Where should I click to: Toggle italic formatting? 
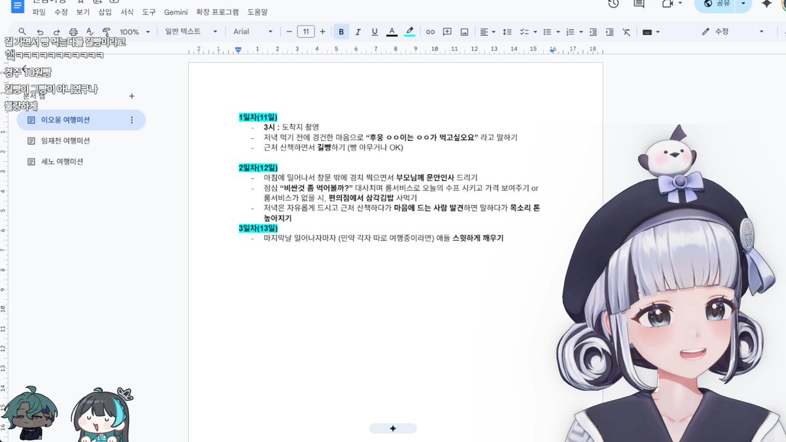click(x=358, y=31)
